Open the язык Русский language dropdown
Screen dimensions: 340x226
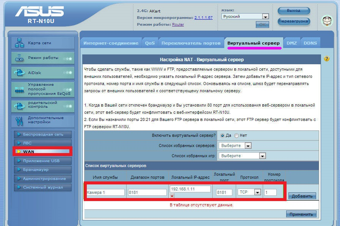[x=245, y=16]
